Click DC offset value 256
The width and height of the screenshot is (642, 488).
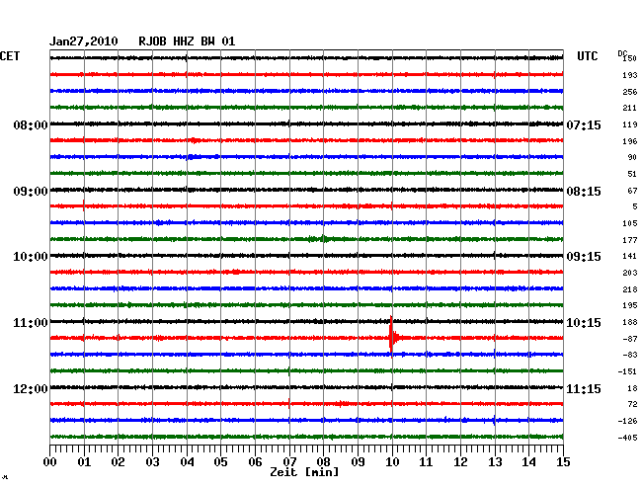[630, 92]
